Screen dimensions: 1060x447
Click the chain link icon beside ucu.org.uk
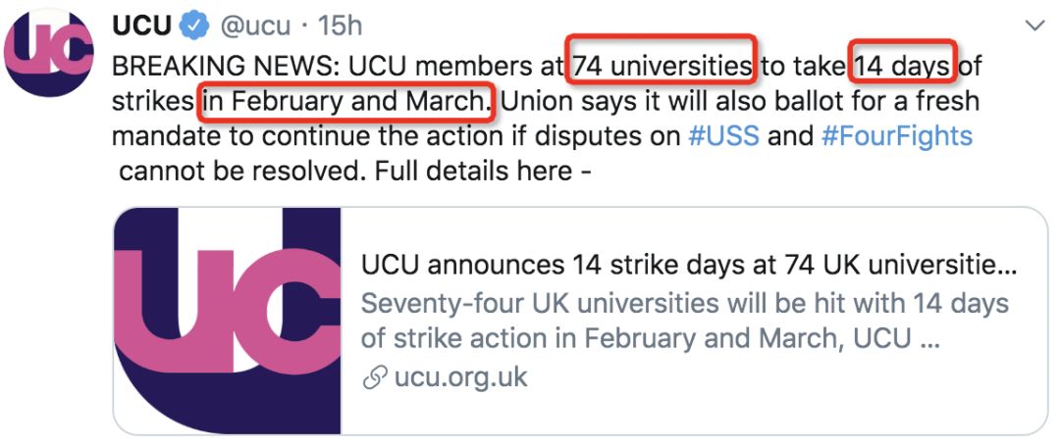(374, 377)
